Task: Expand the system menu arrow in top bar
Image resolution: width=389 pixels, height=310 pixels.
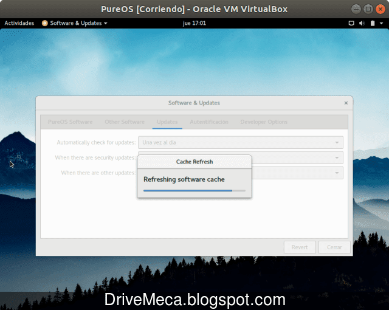Action: 381,23
